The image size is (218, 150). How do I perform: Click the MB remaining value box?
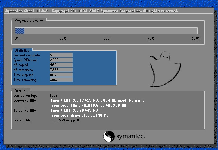point(61,70)
